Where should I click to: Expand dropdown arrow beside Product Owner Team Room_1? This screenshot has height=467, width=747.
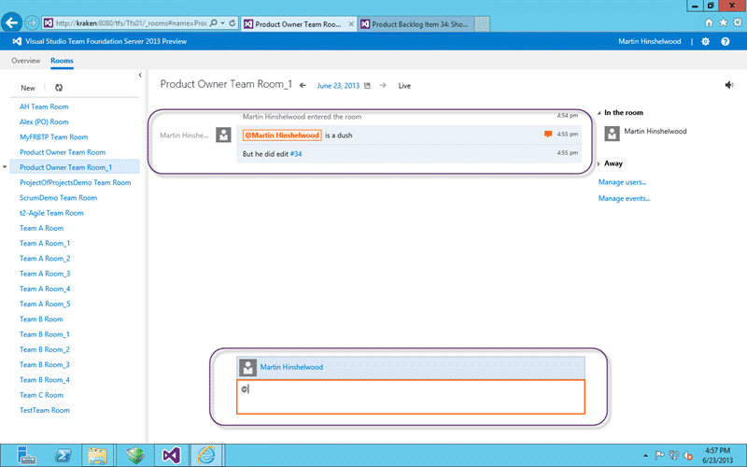point(5,167)
